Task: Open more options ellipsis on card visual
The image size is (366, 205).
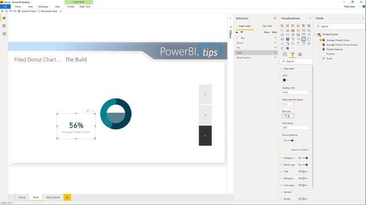Action: click(93, 111)
